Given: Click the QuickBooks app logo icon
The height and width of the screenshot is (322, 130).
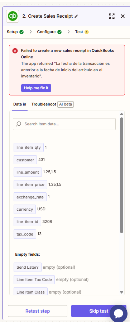Looking at the screenshot, I should coord(13,16).
